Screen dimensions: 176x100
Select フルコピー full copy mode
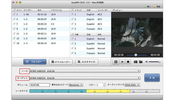[x=35, y=62]
